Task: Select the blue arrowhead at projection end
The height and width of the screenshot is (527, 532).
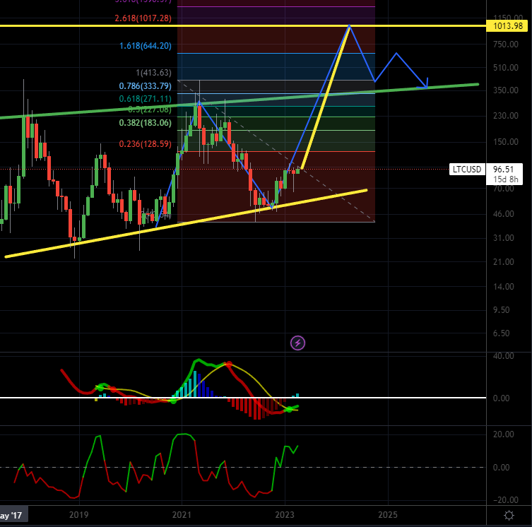Action: point(424,84)
